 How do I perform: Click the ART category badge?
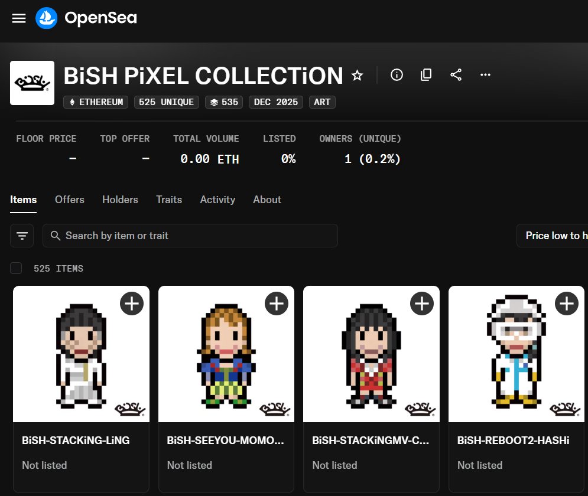pyautogui.click(x=322, y=102)
